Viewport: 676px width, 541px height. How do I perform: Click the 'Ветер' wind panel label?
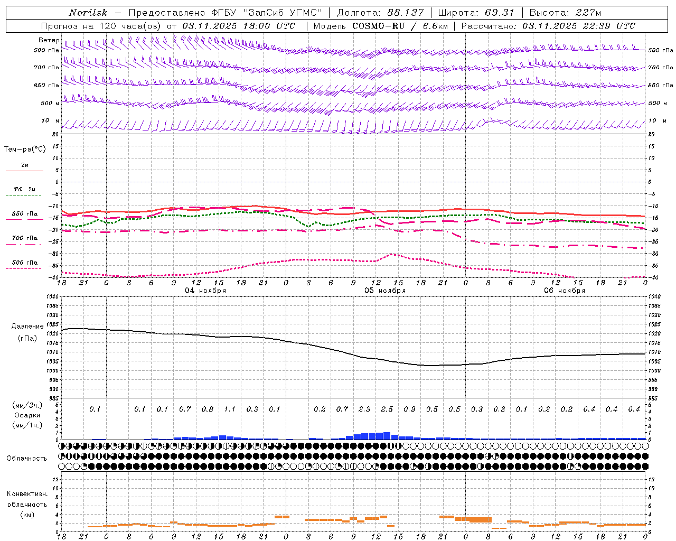pyautogui.click(x=49, y=40)
